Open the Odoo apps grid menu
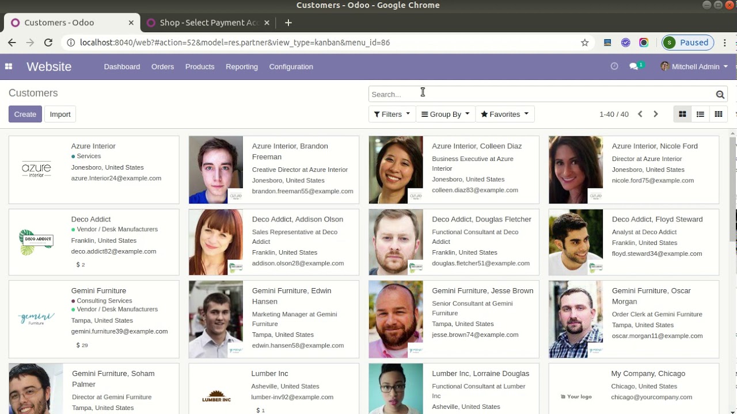The image size is (737, 414). [x=9, y=67]
